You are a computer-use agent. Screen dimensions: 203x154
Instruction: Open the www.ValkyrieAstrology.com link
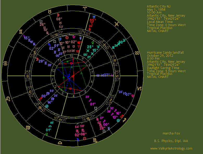[x=171, y=149]
